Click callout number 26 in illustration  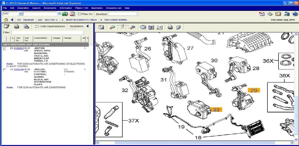point(148,49)
